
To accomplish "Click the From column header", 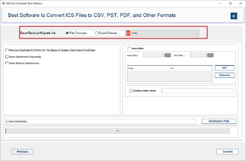I will 148,68.
